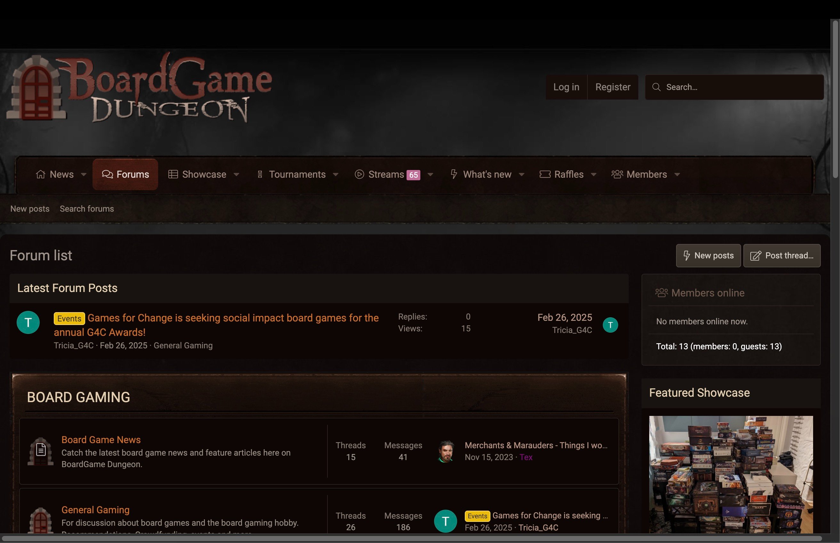Image resolution: width=840 pixels, height=543 pixels.
Task: Click small Tricia_G4C avatar beside Feb 26, 2025
Action: (610, 325)
